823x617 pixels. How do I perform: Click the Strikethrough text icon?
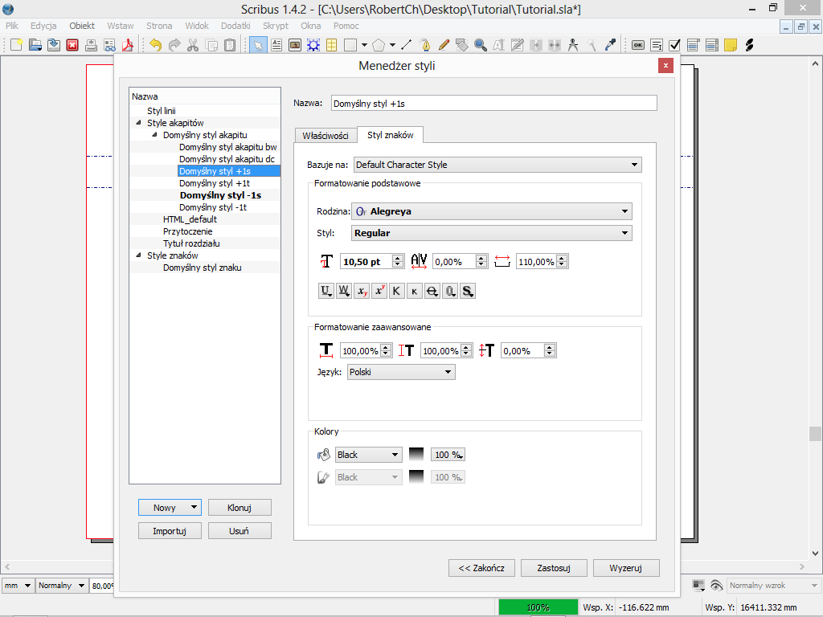432,291
